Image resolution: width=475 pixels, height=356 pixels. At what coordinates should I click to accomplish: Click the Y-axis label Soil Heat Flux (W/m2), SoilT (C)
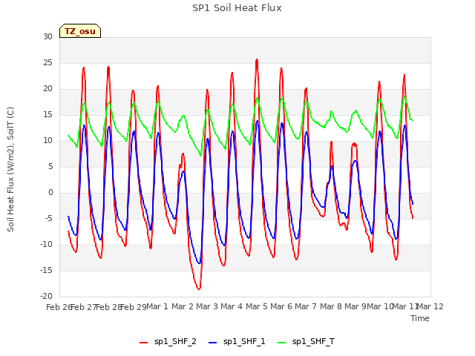pyautogui.click(x=10, y=169)
